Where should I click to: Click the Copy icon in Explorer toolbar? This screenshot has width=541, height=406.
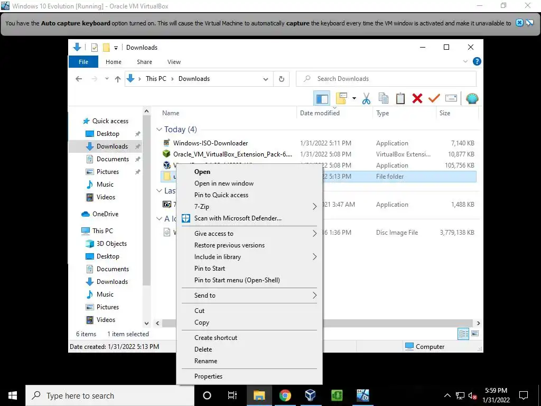click(x=384, y=98)
